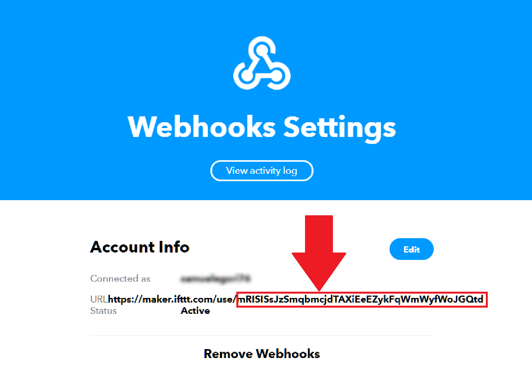This screenshot has height=372, width=532.
Task: Click the horizontal divider above Remove Webhooks
Action: 262,336
